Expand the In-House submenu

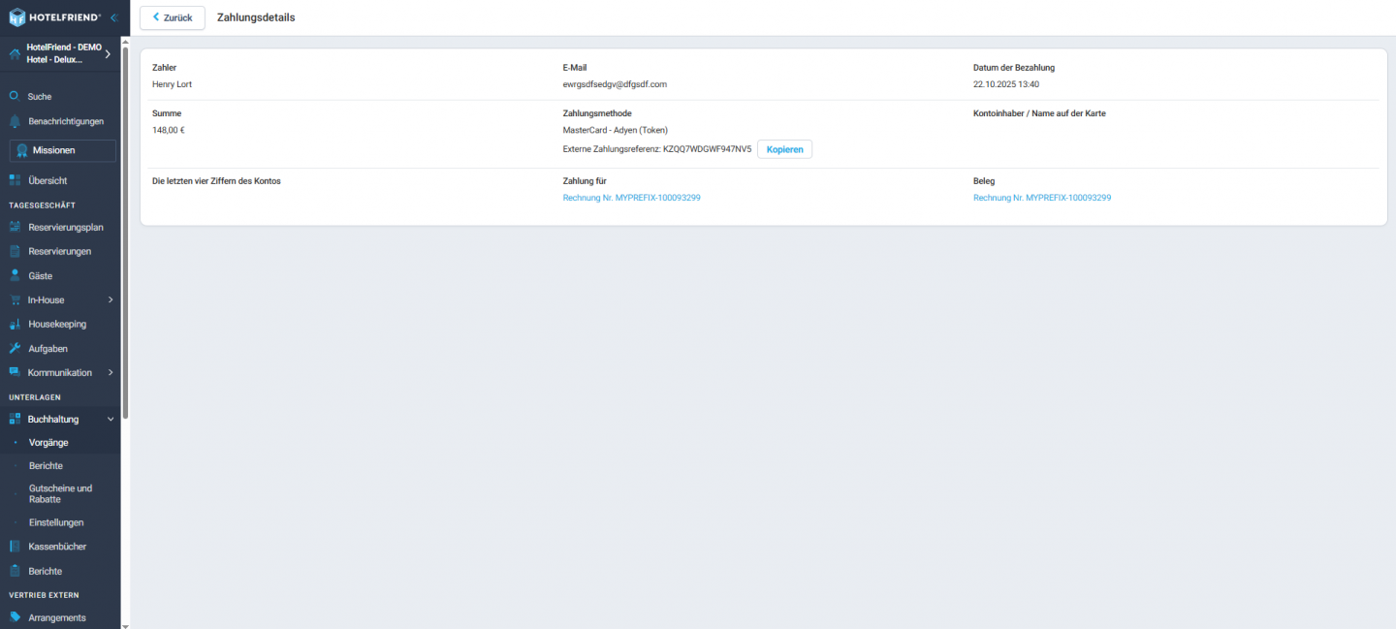point(110,299)
